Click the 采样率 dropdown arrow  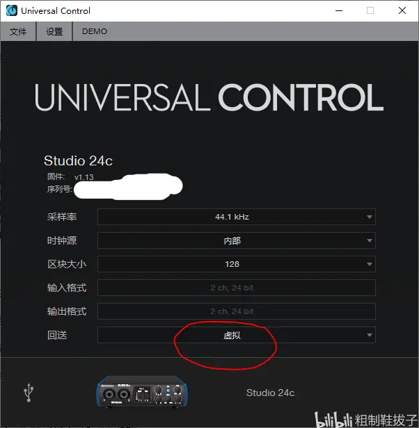pos(369,217)
